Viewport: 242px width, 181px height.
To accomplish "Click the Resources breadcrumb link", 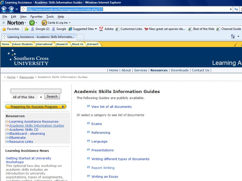I will click(x=26, y=77).
